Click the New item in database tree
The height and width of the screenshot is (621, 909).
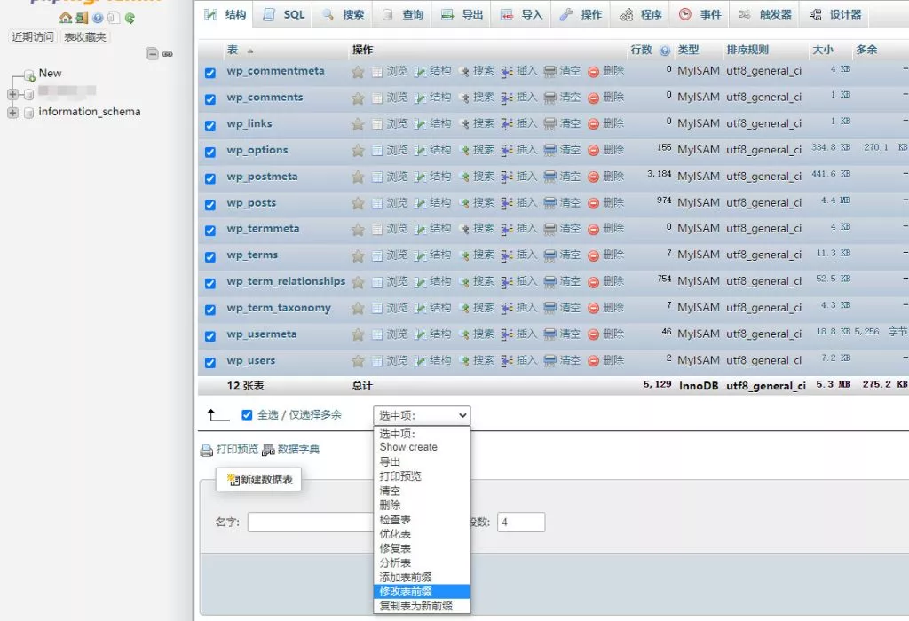(x=50, y=74)
